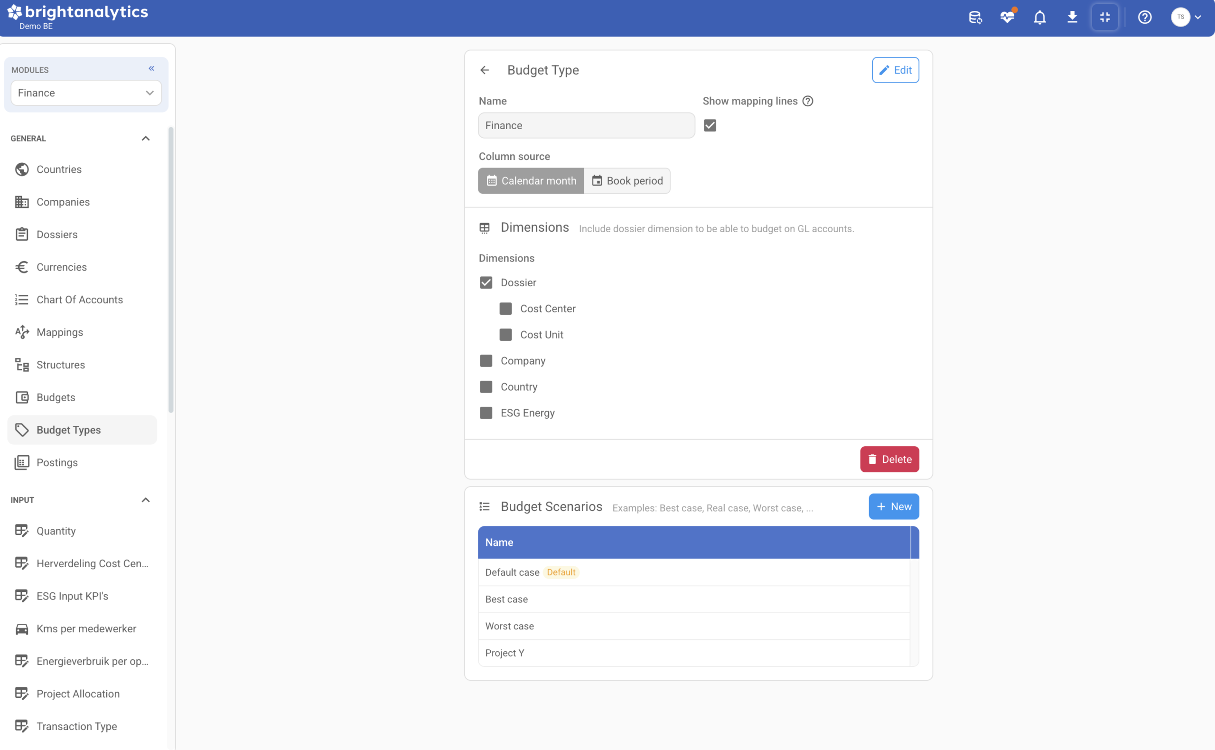
Task: Open Project Allocation input item
Action: tap(82, 694)
